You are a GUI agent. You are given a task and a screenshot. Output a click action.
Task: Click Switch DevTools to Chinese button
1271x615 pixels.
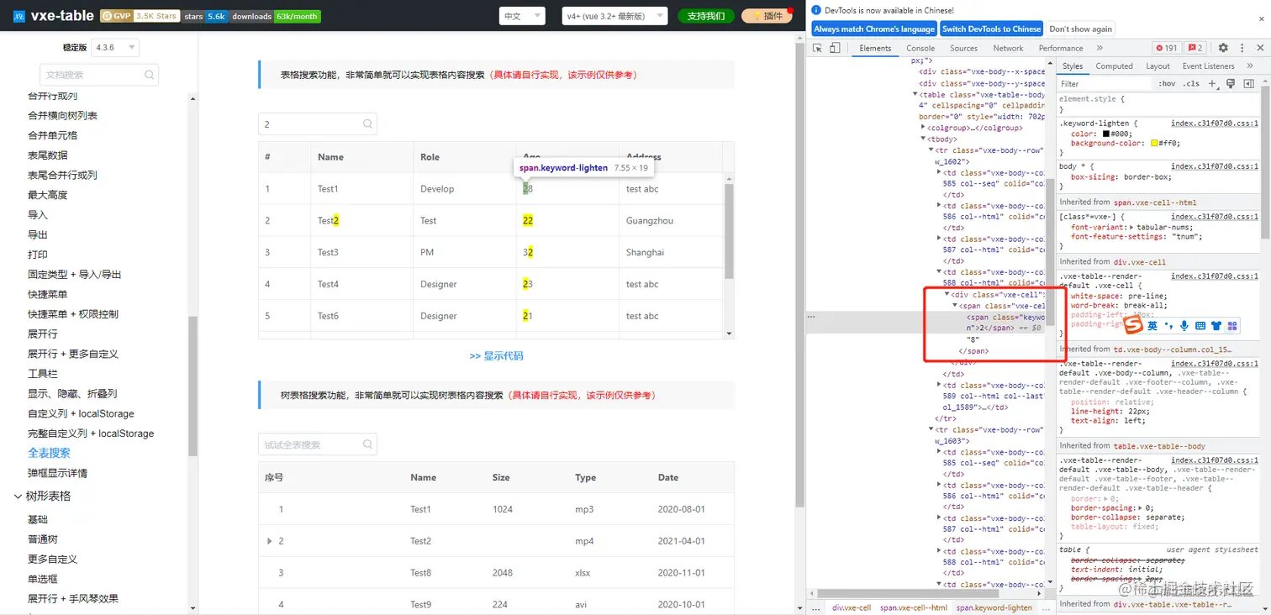point(991,29)
